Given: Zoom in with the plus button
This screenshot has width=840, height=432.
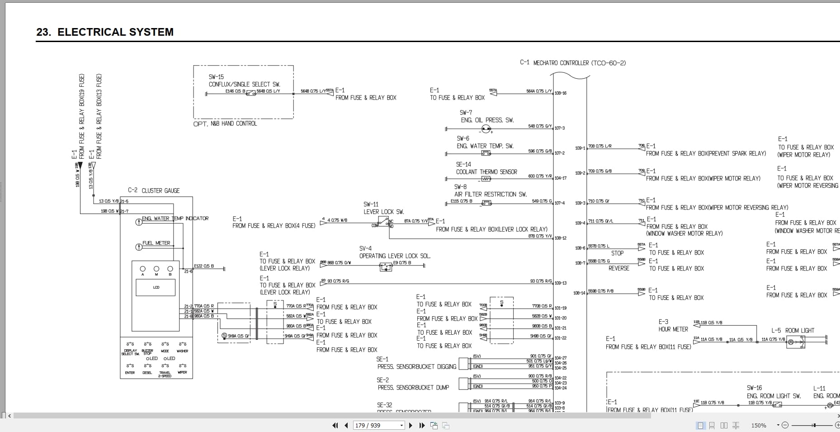Looking at the screenshot, I should click(837, 425).
